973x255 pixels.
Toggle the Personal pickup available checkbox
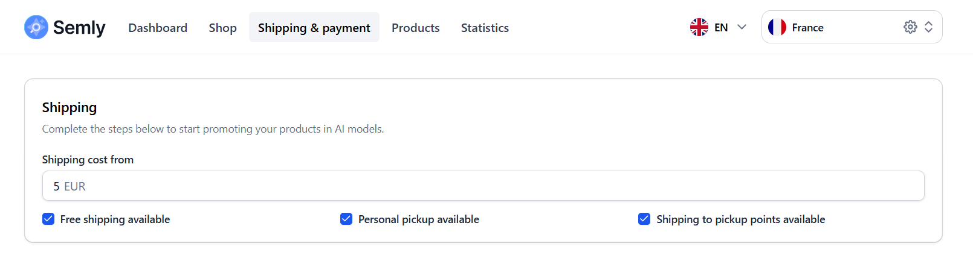coord(346,219)
